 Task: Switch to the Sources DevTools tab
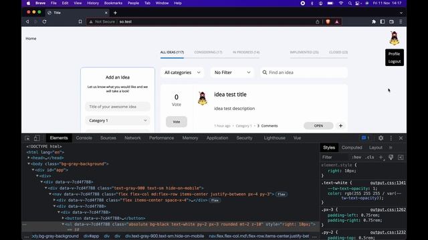(108, 138)
